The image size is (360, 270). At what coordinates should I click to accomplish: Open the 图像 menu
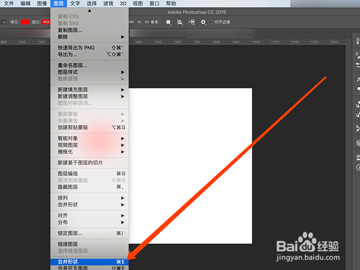[42, 4]
